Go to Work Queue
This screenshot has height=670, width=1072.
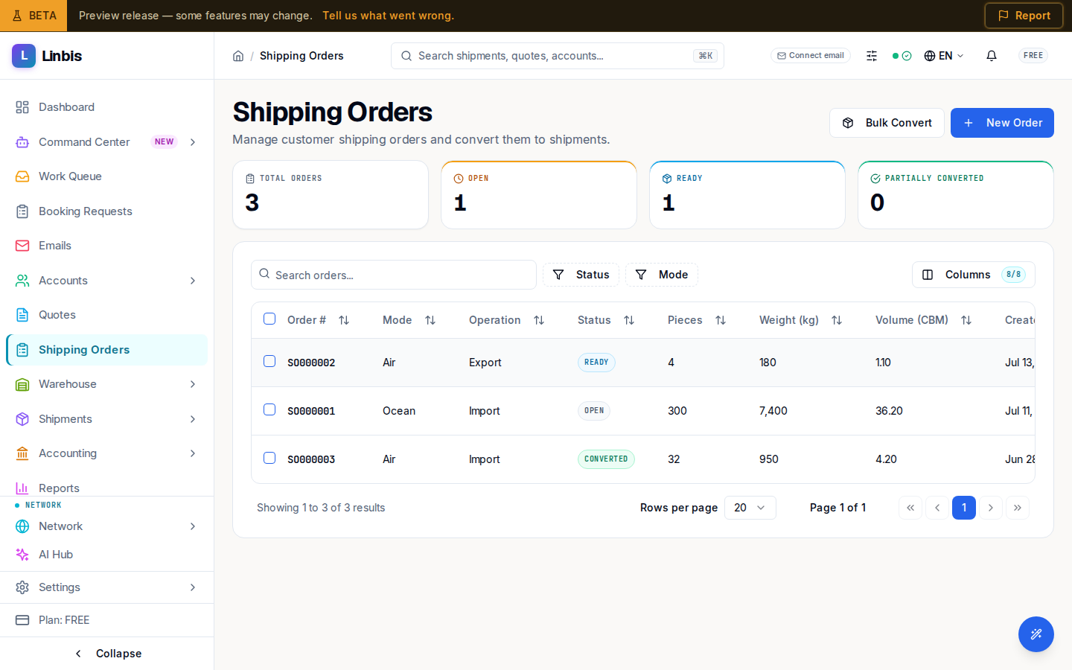pos(107,176)
